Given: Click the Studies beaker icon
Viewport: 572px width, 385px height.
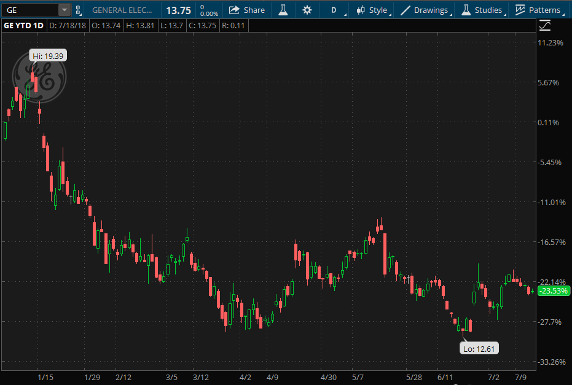Looking at the screenshot, I should point(466,10).
